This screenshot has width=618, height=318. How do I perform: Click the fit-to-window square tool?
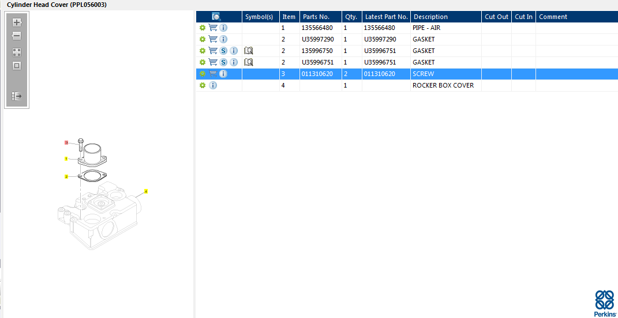pyautogui.click(x=17, y=66)
